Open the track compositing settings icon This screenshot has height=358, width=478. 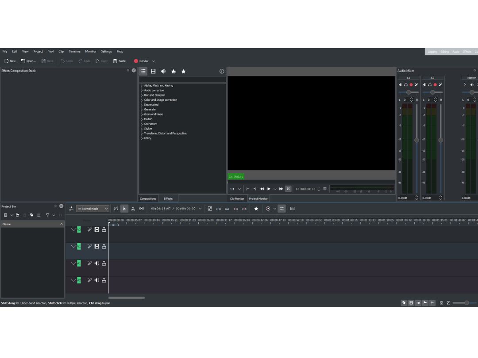point(71,209)
